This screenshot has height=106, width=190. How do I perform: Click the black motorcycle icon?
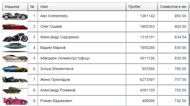pyautogui.click(x=15, y=37)
